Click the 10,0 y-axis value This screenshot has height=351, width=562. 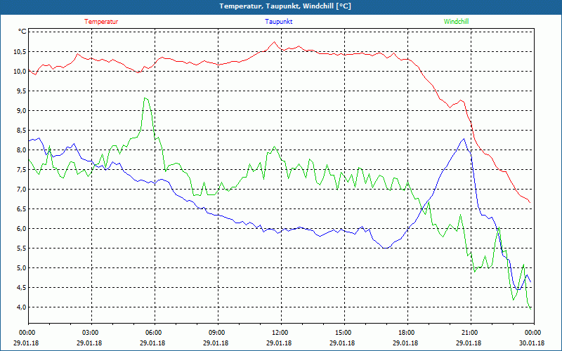[20, 72]
